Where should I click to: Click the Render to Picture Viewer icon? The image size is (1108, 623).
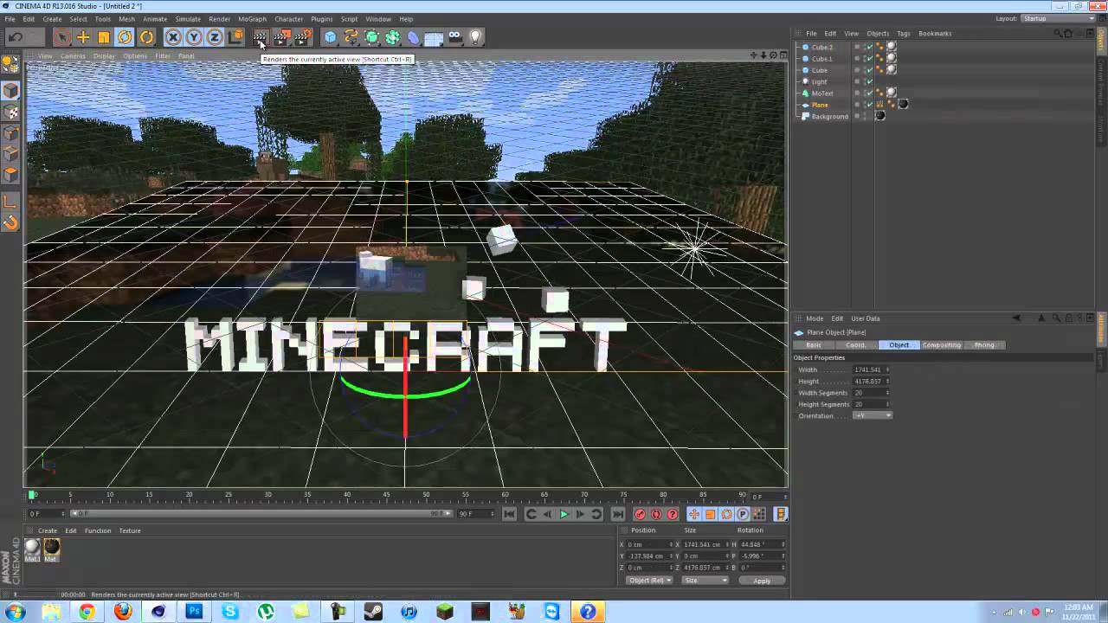click(281, 37)
